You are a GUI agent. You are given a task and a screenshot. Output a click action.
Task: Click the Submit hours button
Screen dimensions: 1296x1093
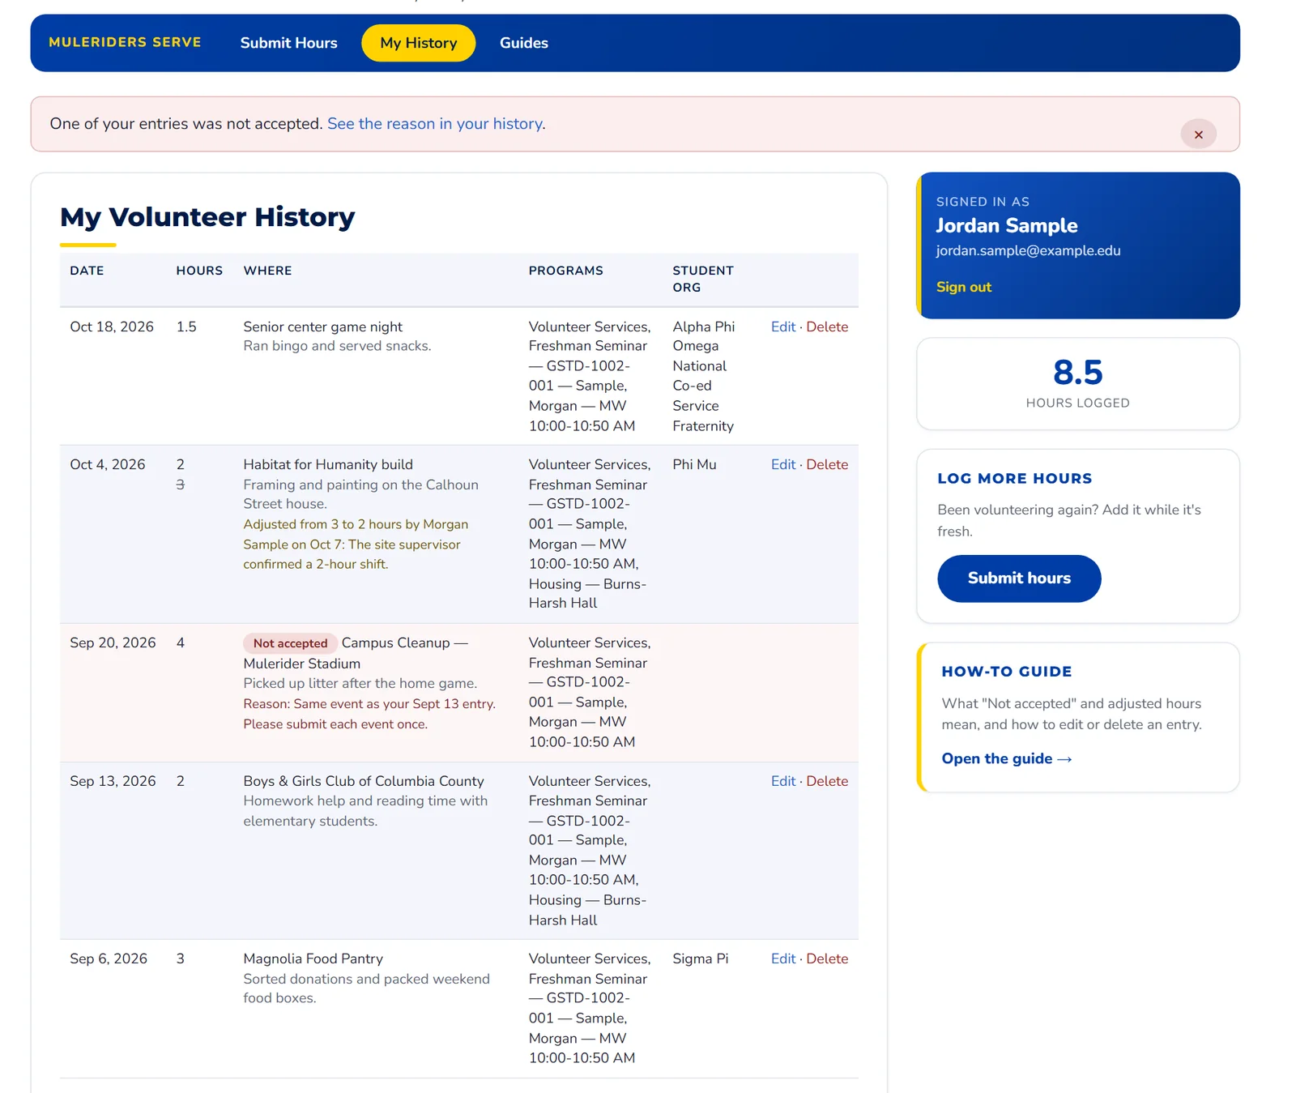pos(1019,579)
